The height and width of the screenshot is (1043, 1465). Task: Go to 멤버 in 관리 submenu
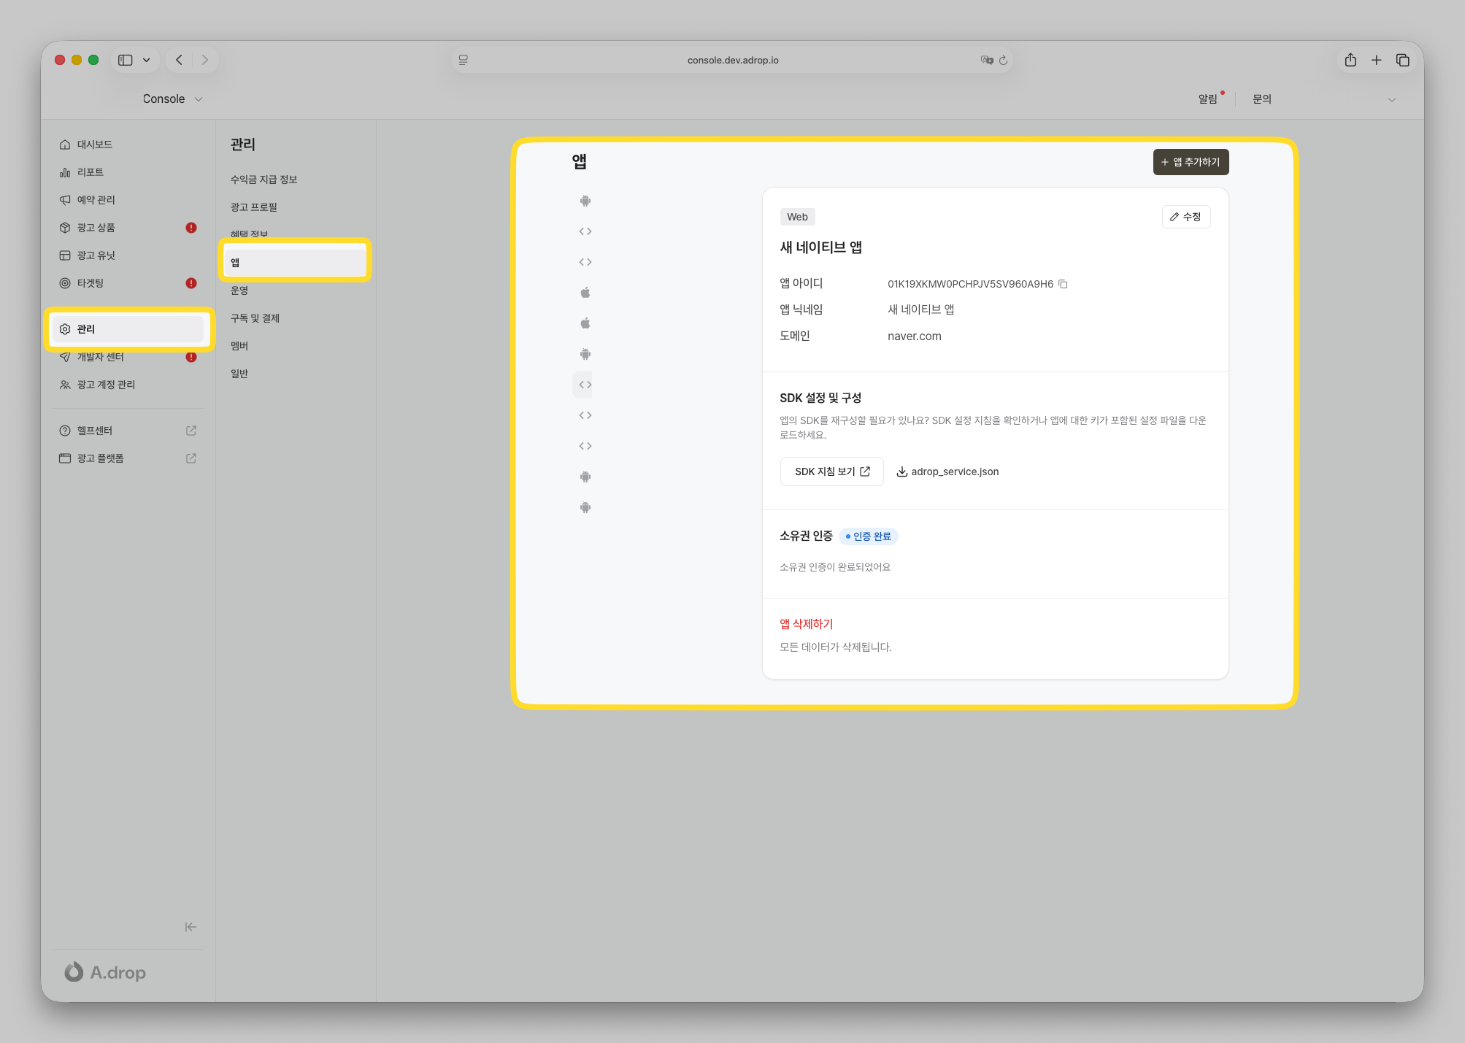239,346
